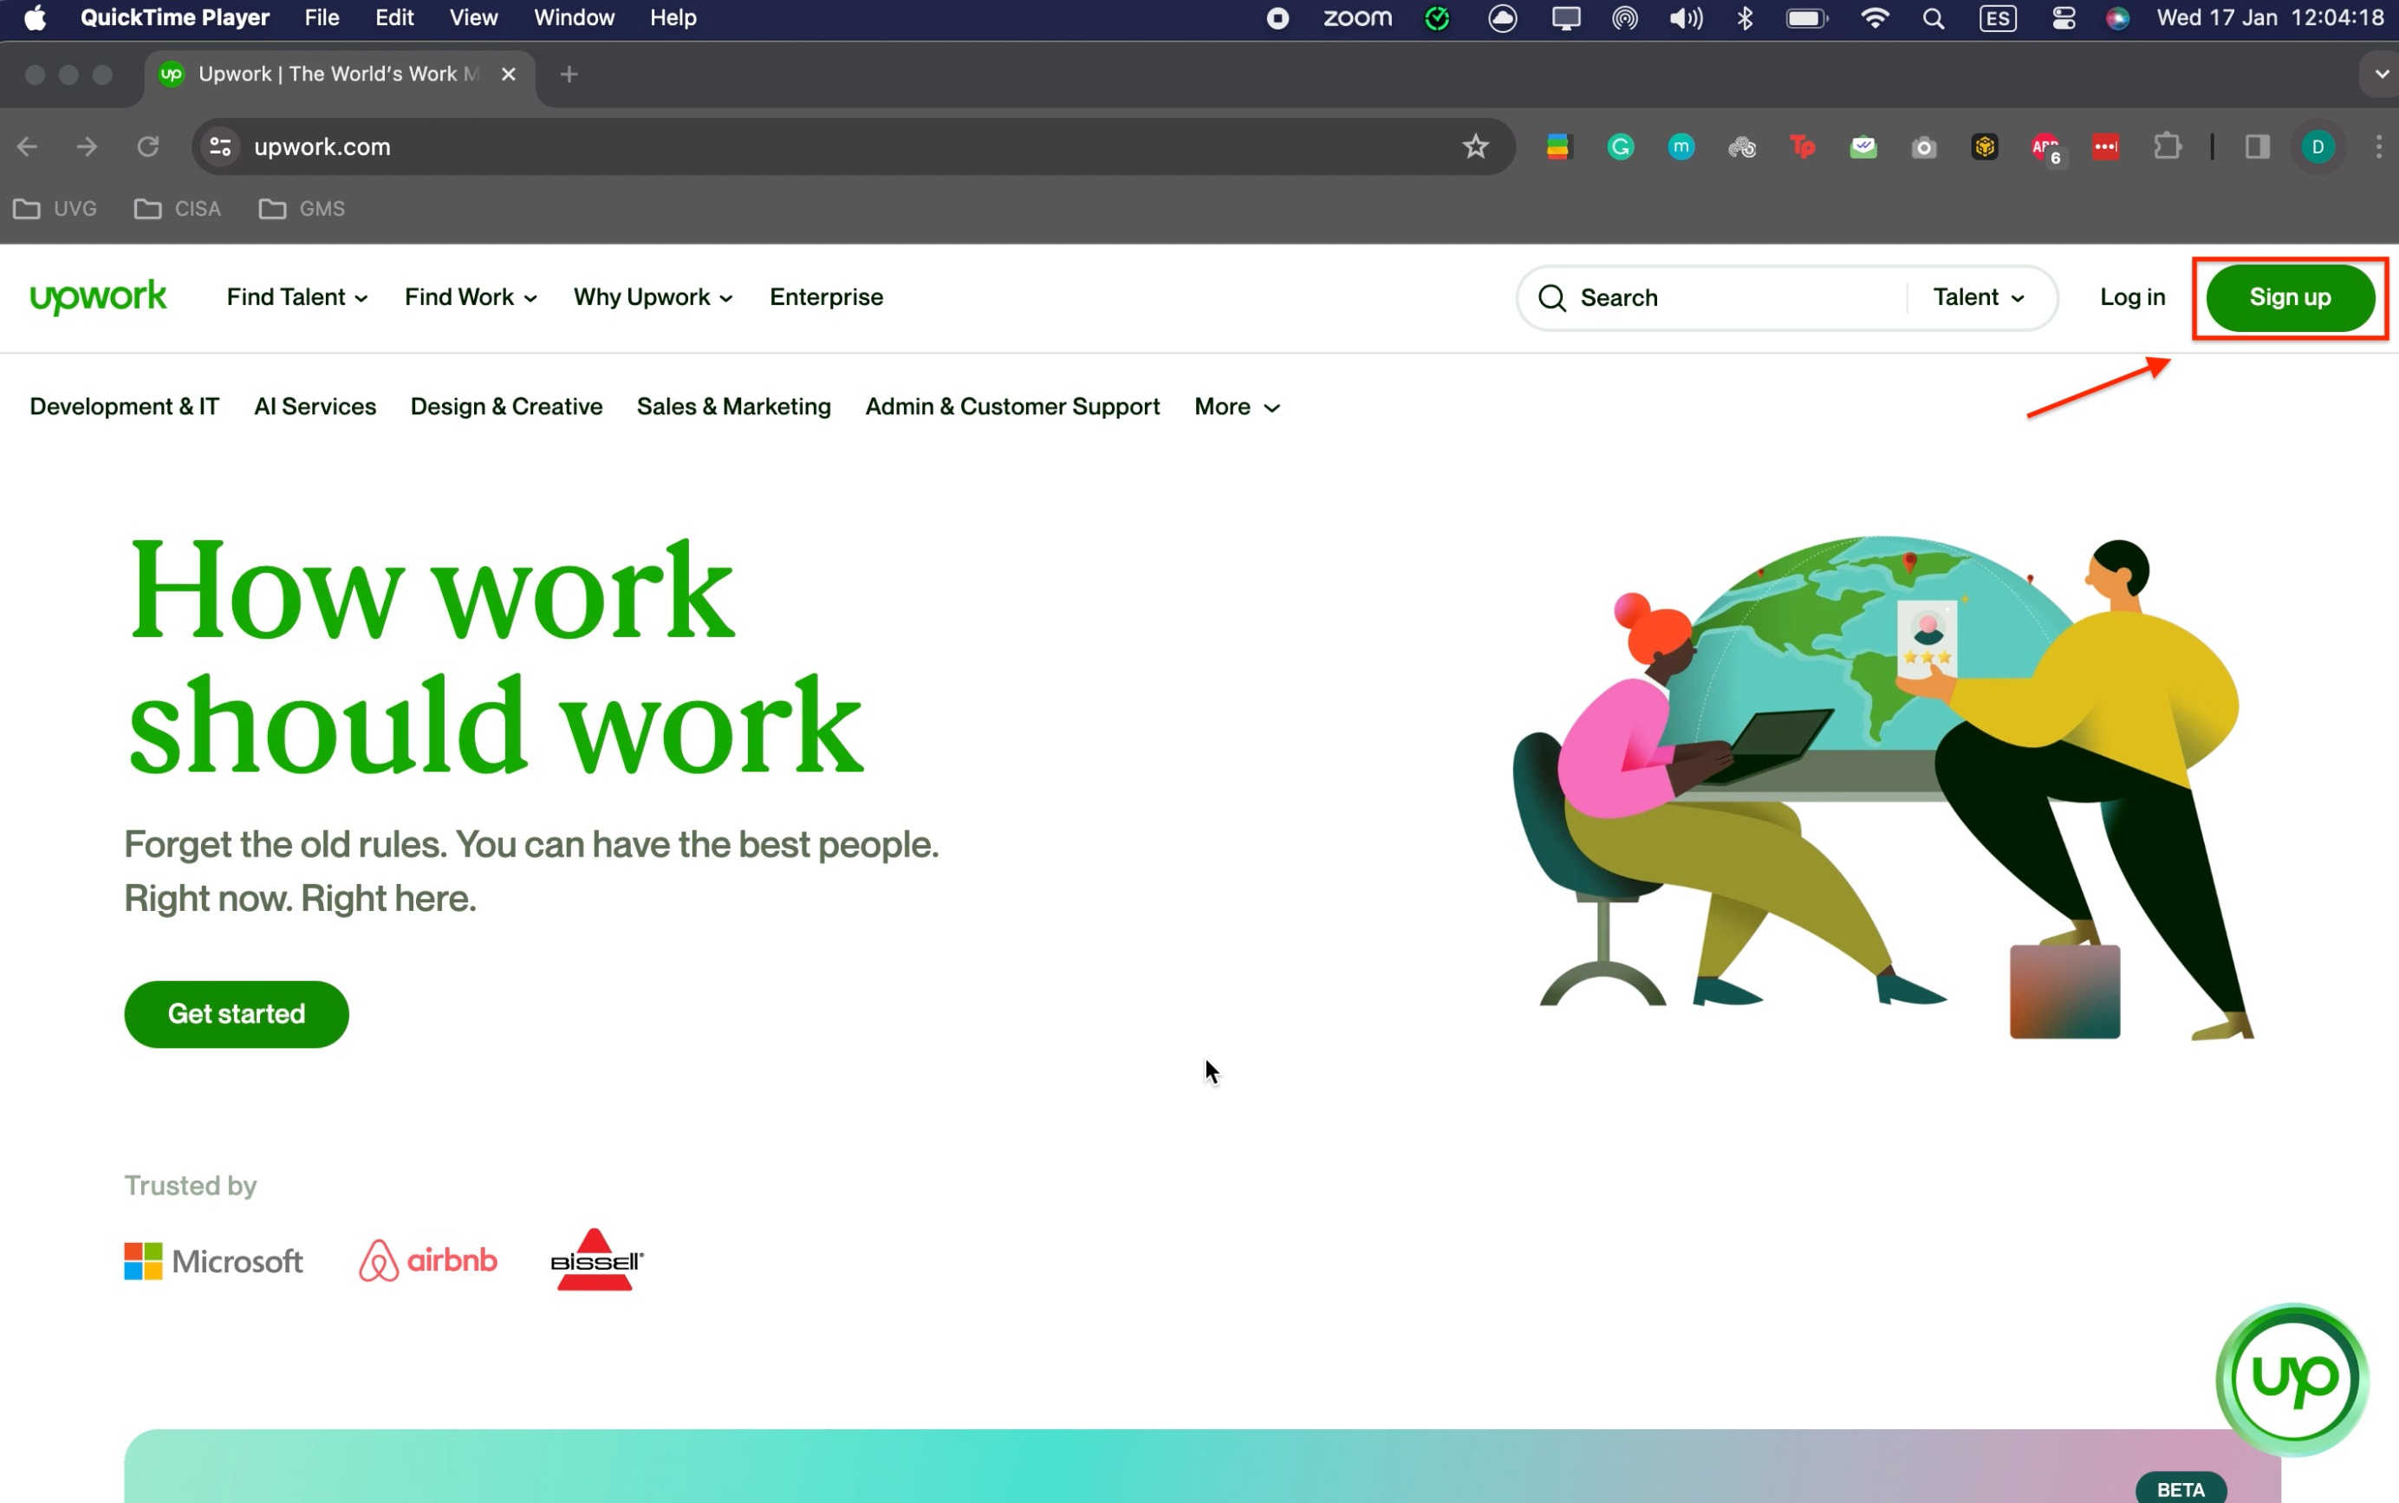This screenshot has width=2399, height=1503.
Task: Close the Upwork browser tab
Action: (x=508, y=75)
